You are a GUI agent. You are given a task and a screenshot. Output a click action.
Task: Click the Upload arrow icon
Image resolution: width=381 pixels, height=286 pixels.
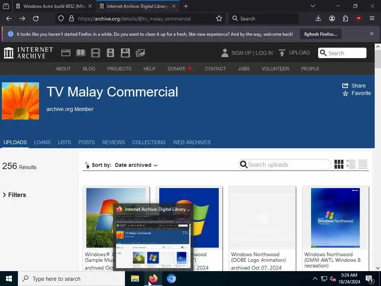point(282,53)
